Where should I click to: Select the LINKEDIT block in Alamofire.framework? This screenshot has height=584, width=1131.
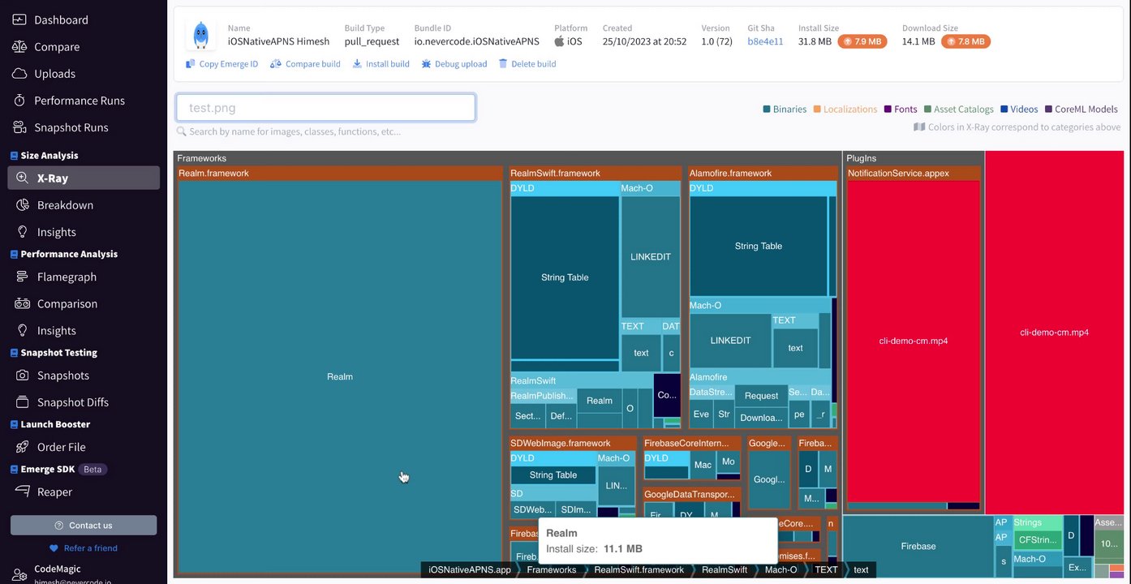730,341
